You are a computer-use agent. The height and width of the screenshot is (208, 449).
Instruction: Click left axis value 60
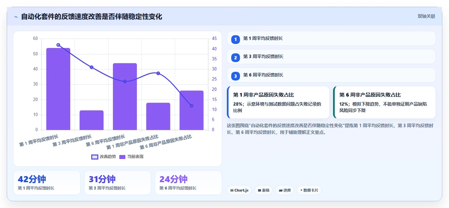pos(35,39)
